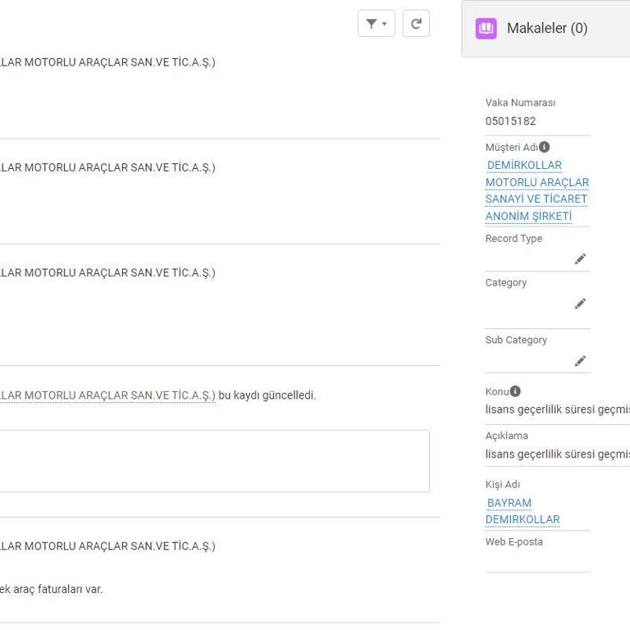630x630 pixels.
Task: Edit the Category field with pencil icon
Action: pyautogui.click(x=580, y=304)
